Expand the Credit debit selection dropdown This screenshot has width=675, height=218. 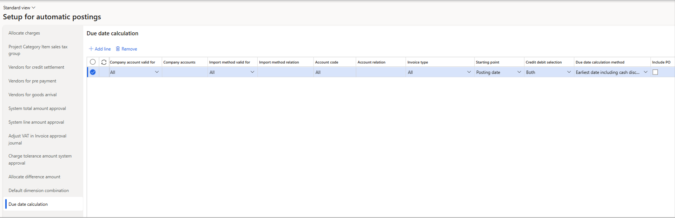pos(569,72)
